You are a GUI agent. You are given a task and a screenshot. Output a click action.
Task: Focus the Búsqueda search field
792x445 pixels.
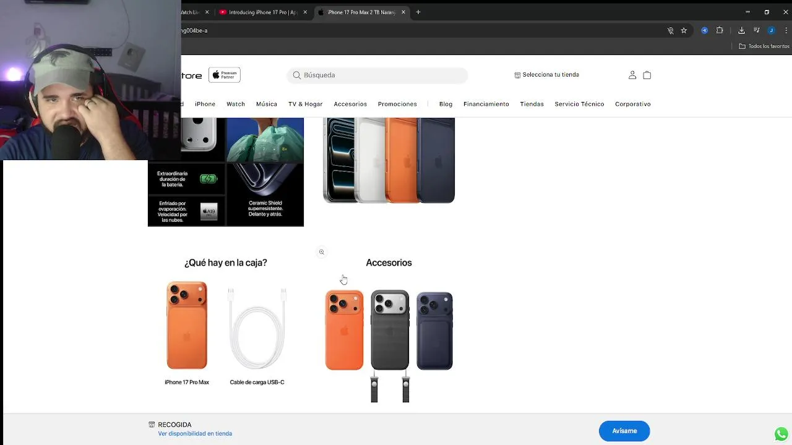coord(377,75)
